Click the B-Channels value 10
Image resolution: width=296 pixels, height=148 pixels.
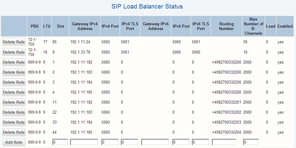coord(245,52)
